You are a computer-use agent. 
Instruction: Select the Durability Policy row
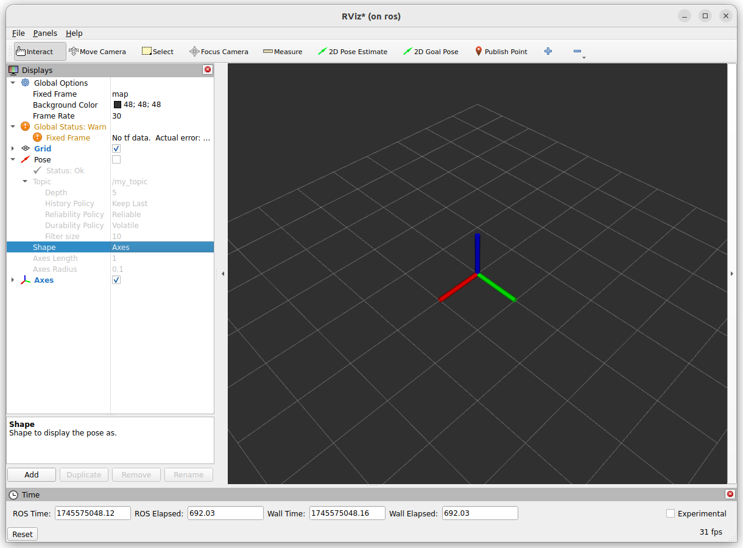110,225
